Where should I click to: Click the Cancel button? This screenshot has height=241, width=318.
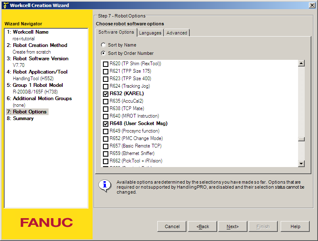pyautogui.click(x=172, y=226)
